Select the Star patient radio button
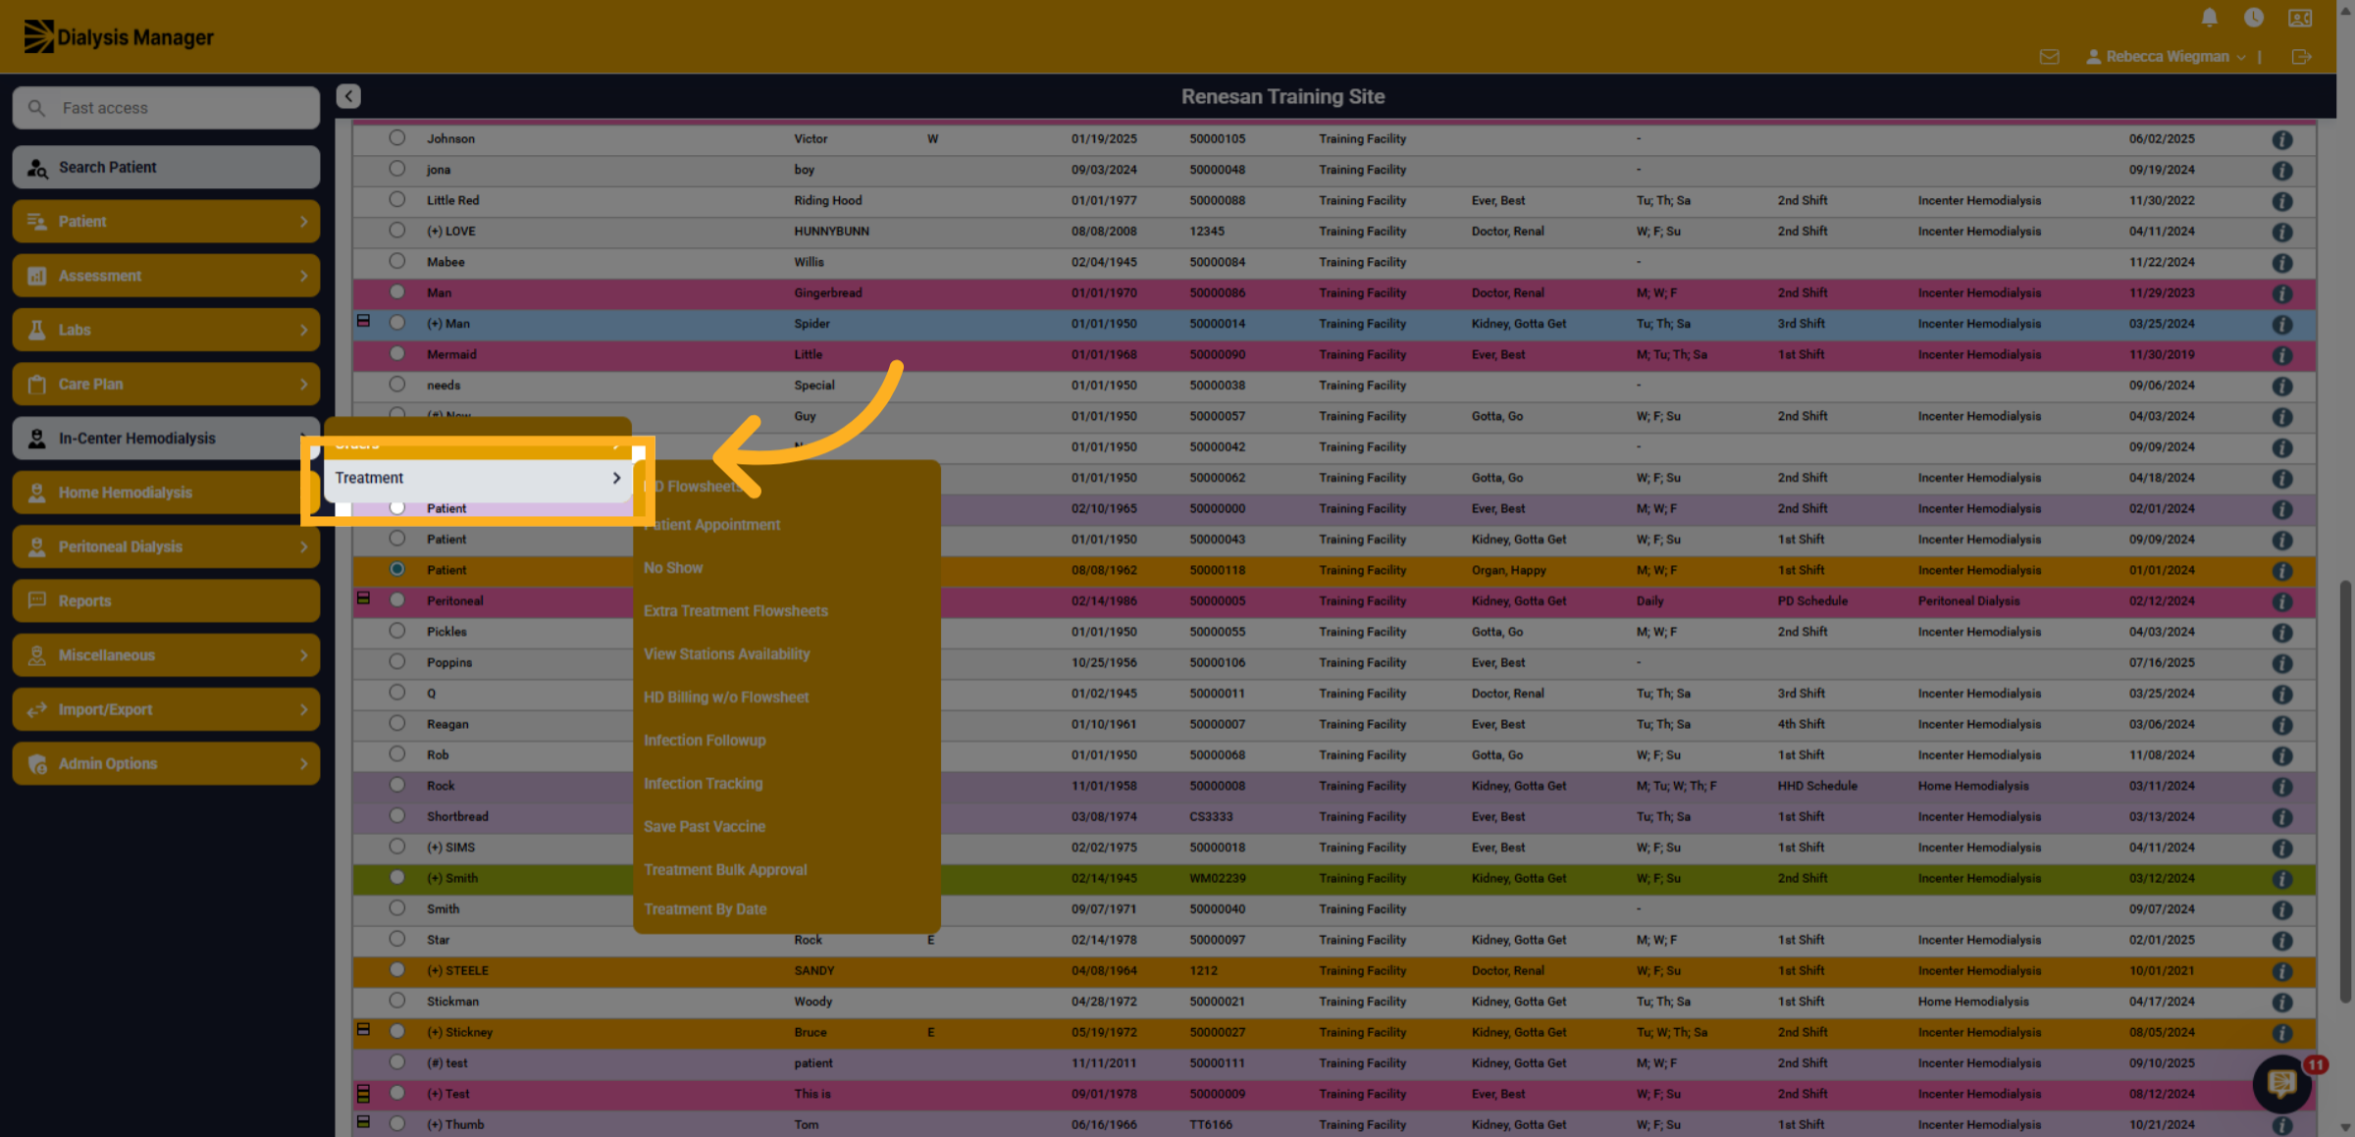The width and height of the screenshot is (2355, 1137). [396, 939]
